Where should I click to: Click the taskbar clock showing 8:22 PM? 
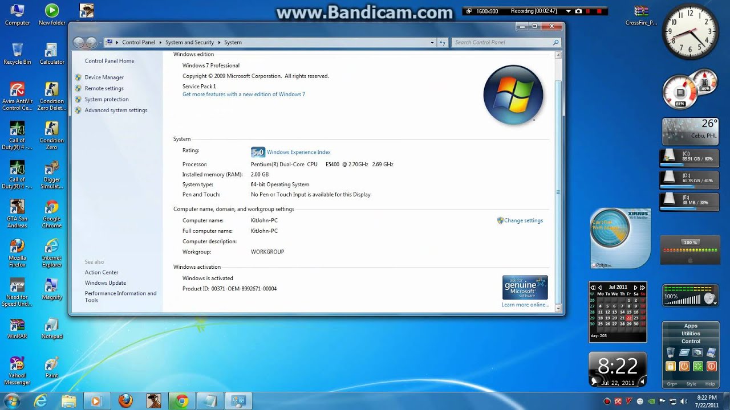tap(707, 401)
